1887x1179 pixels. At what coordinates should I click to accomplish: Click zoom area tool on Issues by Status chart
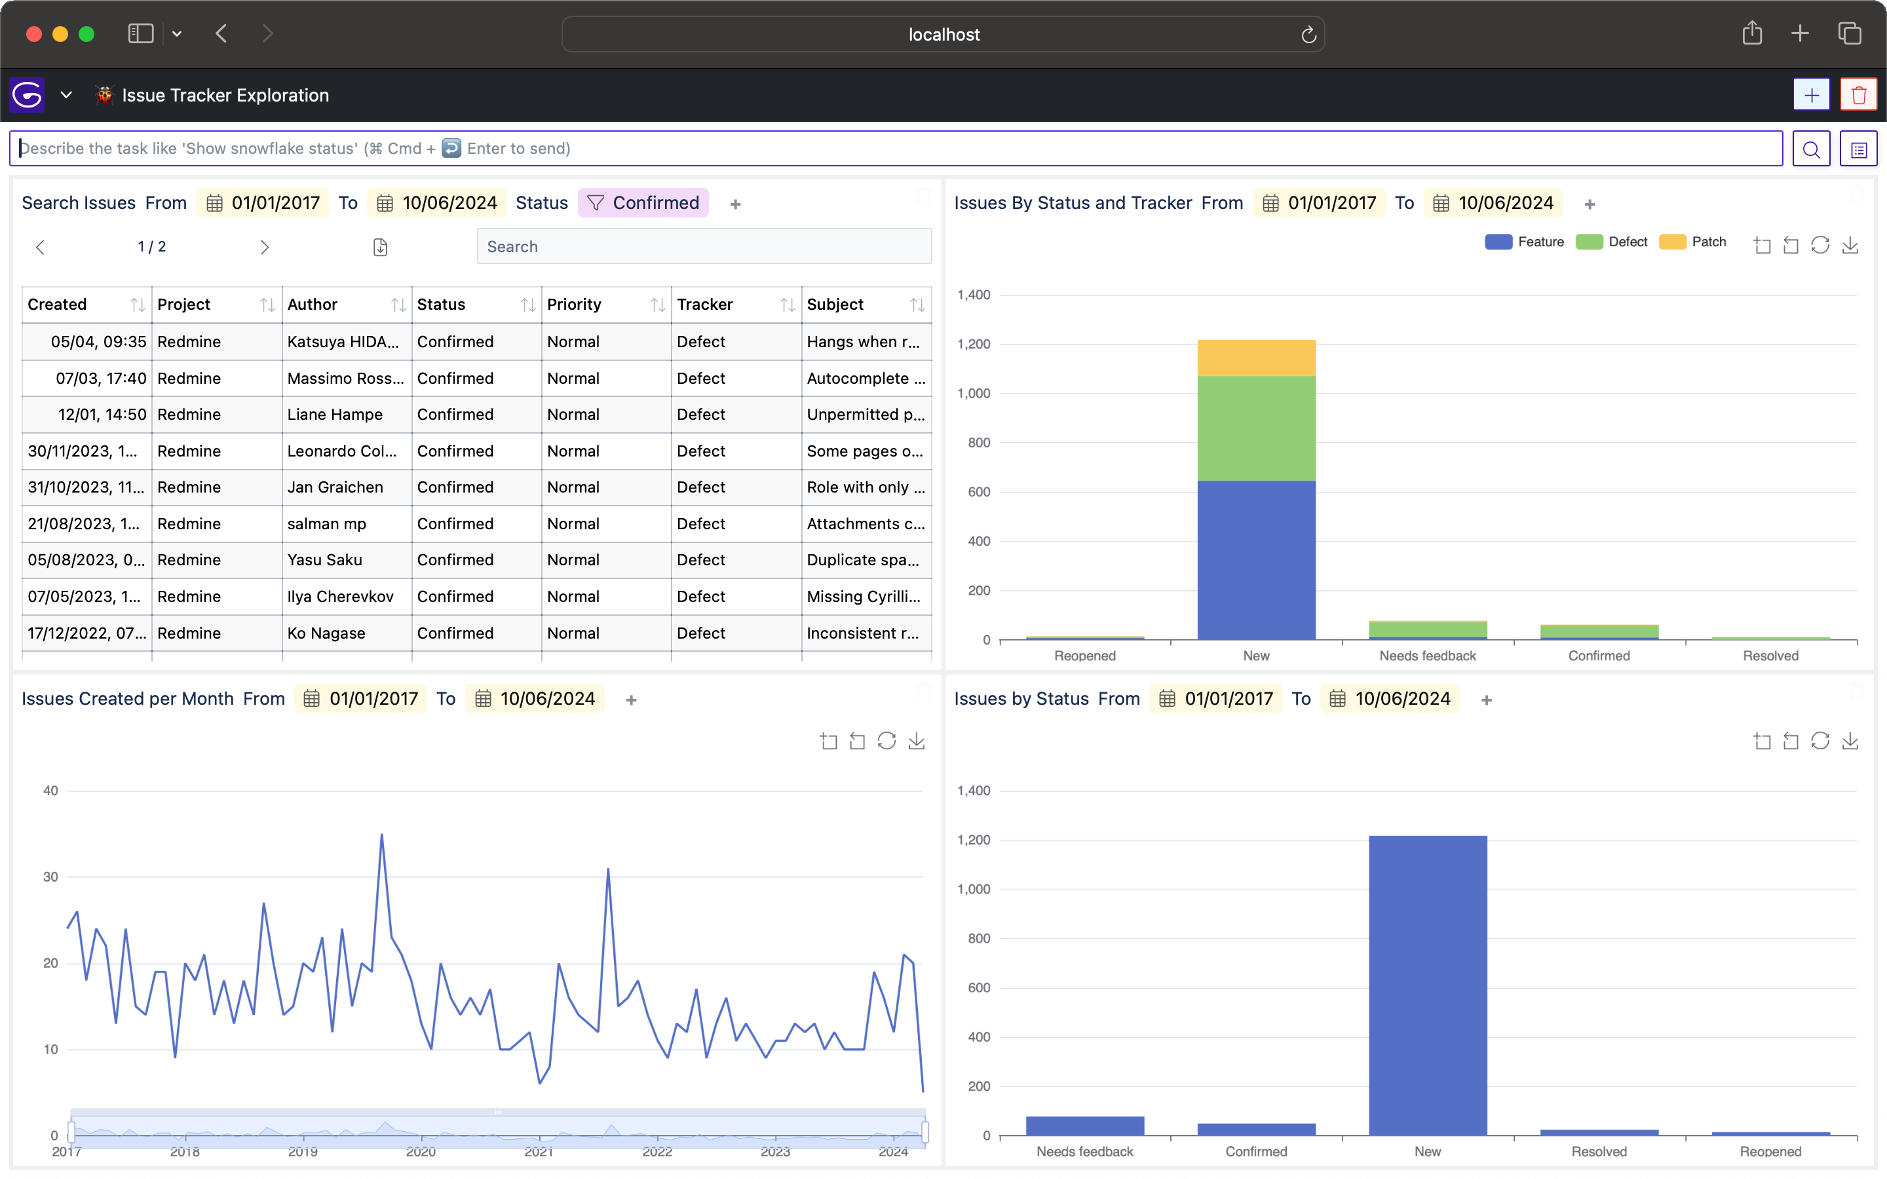point(1763,741)
